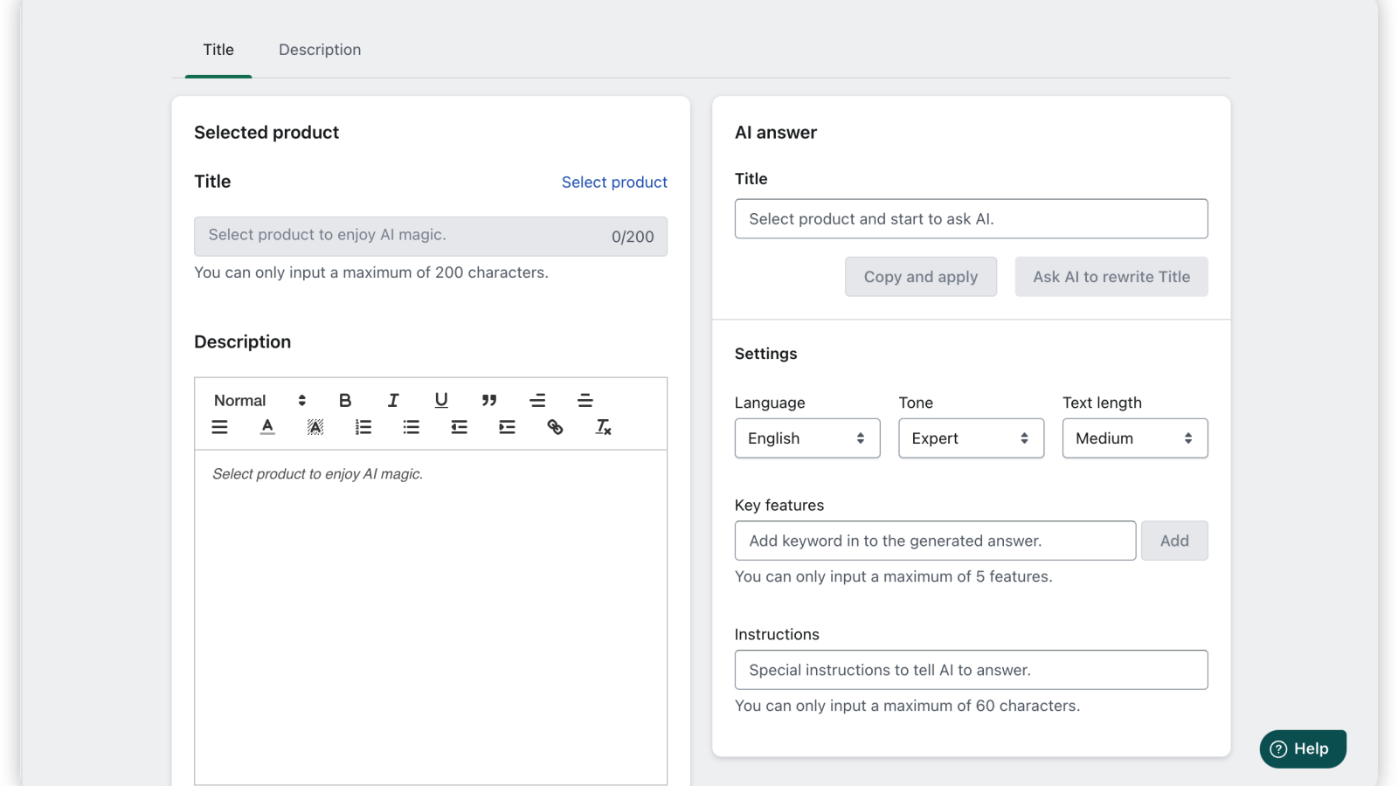Increase indent in description editor

[508, 427]
